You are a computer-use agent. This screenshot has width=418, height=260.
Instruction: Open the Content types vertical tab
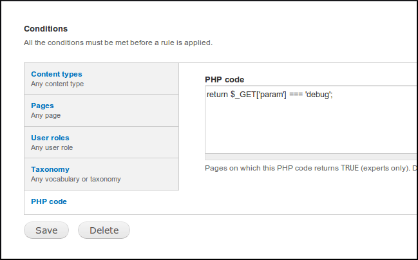pyautogui.click(x=101, y=79)
